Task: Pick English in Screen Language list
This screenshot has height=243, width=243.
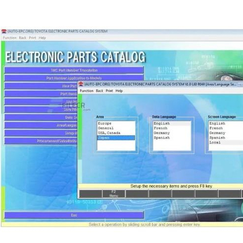Action: tap(226, 123)
